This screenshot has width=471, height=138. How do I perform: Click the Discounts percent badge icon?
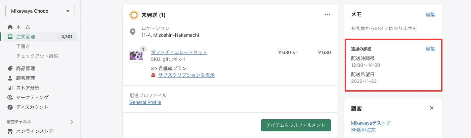coord(10,107)
